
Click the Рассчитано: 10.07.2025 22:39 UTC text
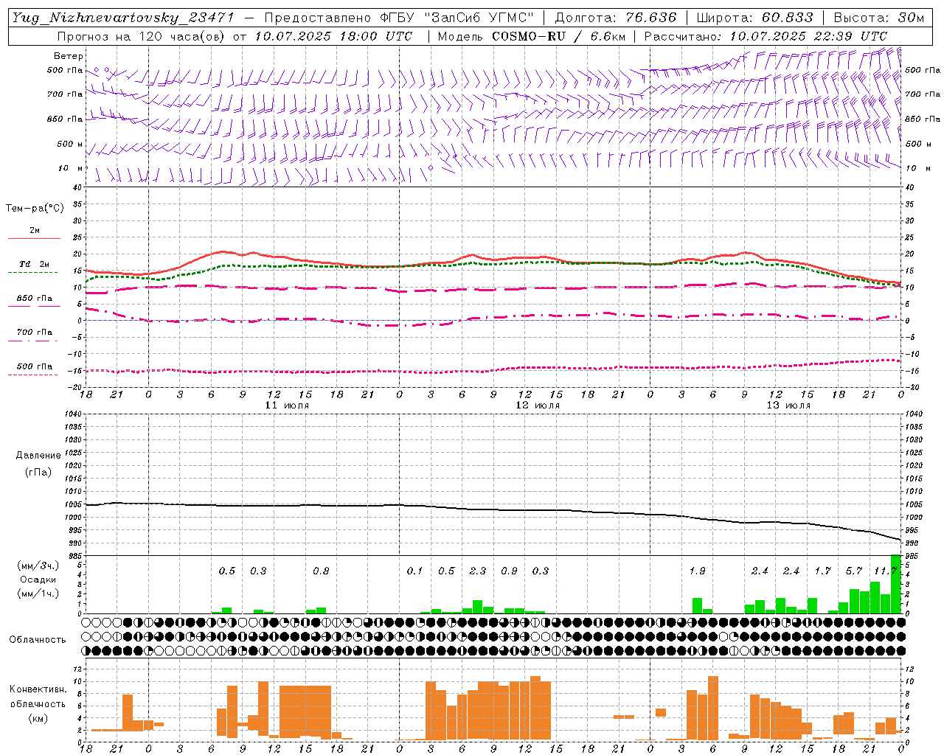[766, 36]
